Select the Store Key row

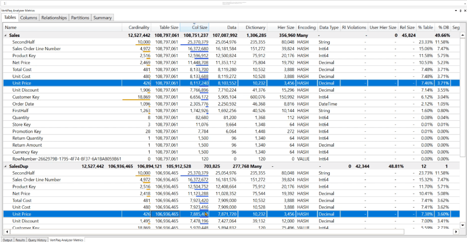(x=231, y=124)
